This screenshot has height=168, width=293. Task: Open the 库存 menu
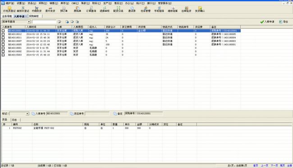(64, 3)
